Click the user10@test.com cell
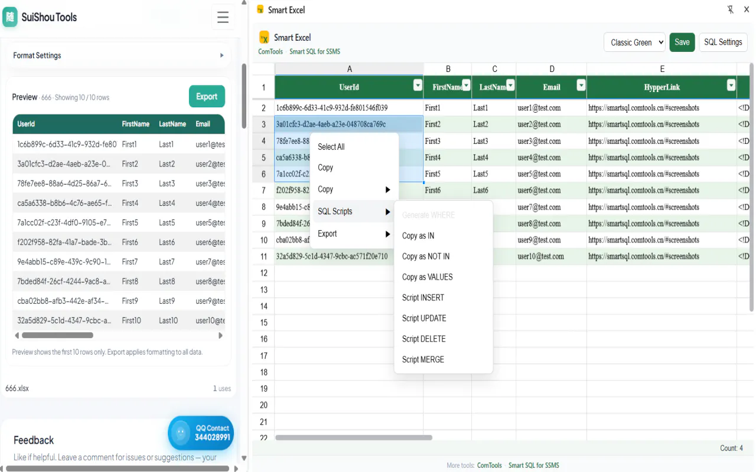This screenshot has height=472, width=756. coord(551,257)
